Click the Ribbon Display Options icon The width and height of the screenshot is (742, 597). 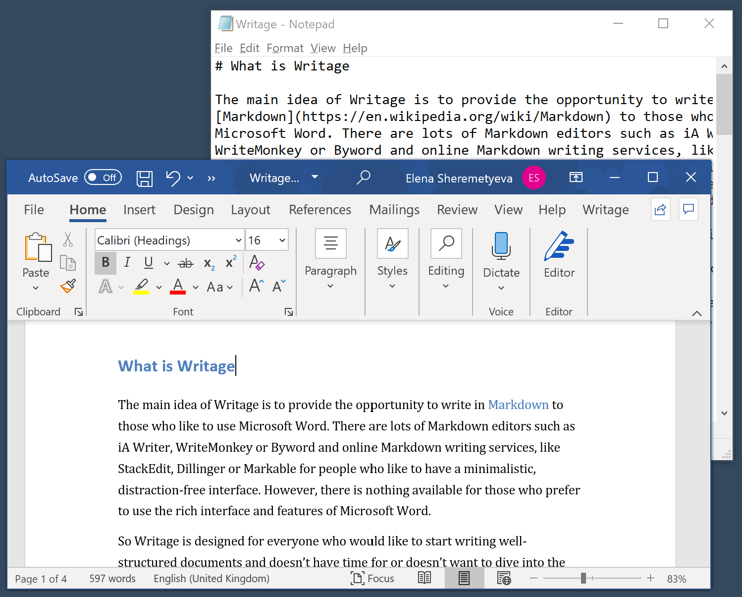click(x=576, y=178)
